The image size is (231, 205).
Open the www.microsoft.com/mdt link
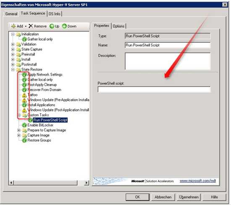click(198, 181)
